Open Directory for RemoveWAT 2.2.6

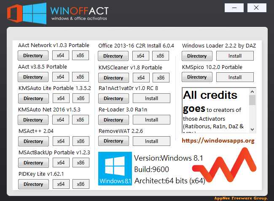(113, 141)
